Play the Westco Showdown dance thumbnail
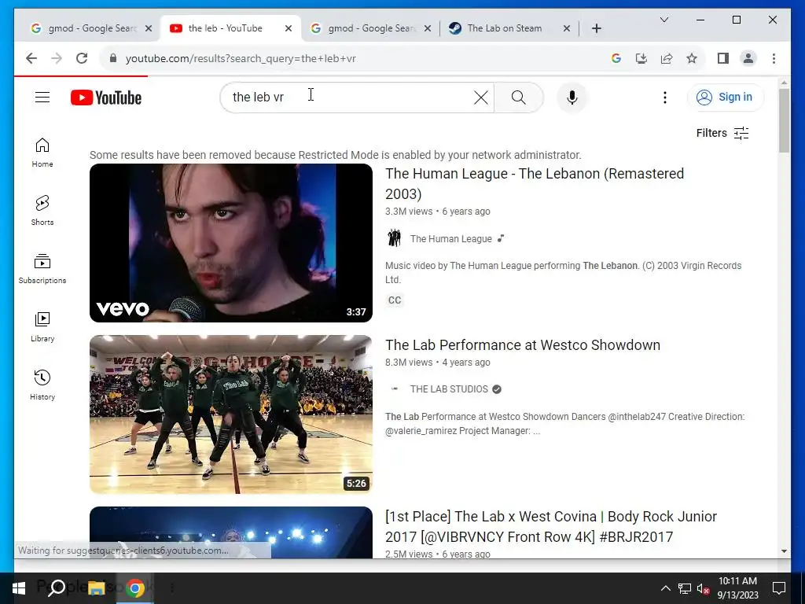Screen dimensions: 805x604 click(x=231, y=414)
